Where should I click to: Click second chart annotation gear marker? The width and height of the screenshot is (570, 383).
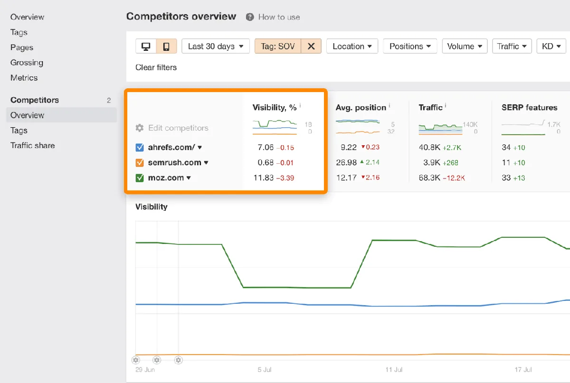click(157, 360)
